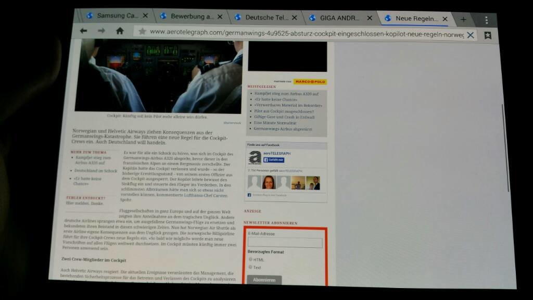The image size is (533, 300).
Task: Open the three-dot browser menu
Action: tap(487, 20)
